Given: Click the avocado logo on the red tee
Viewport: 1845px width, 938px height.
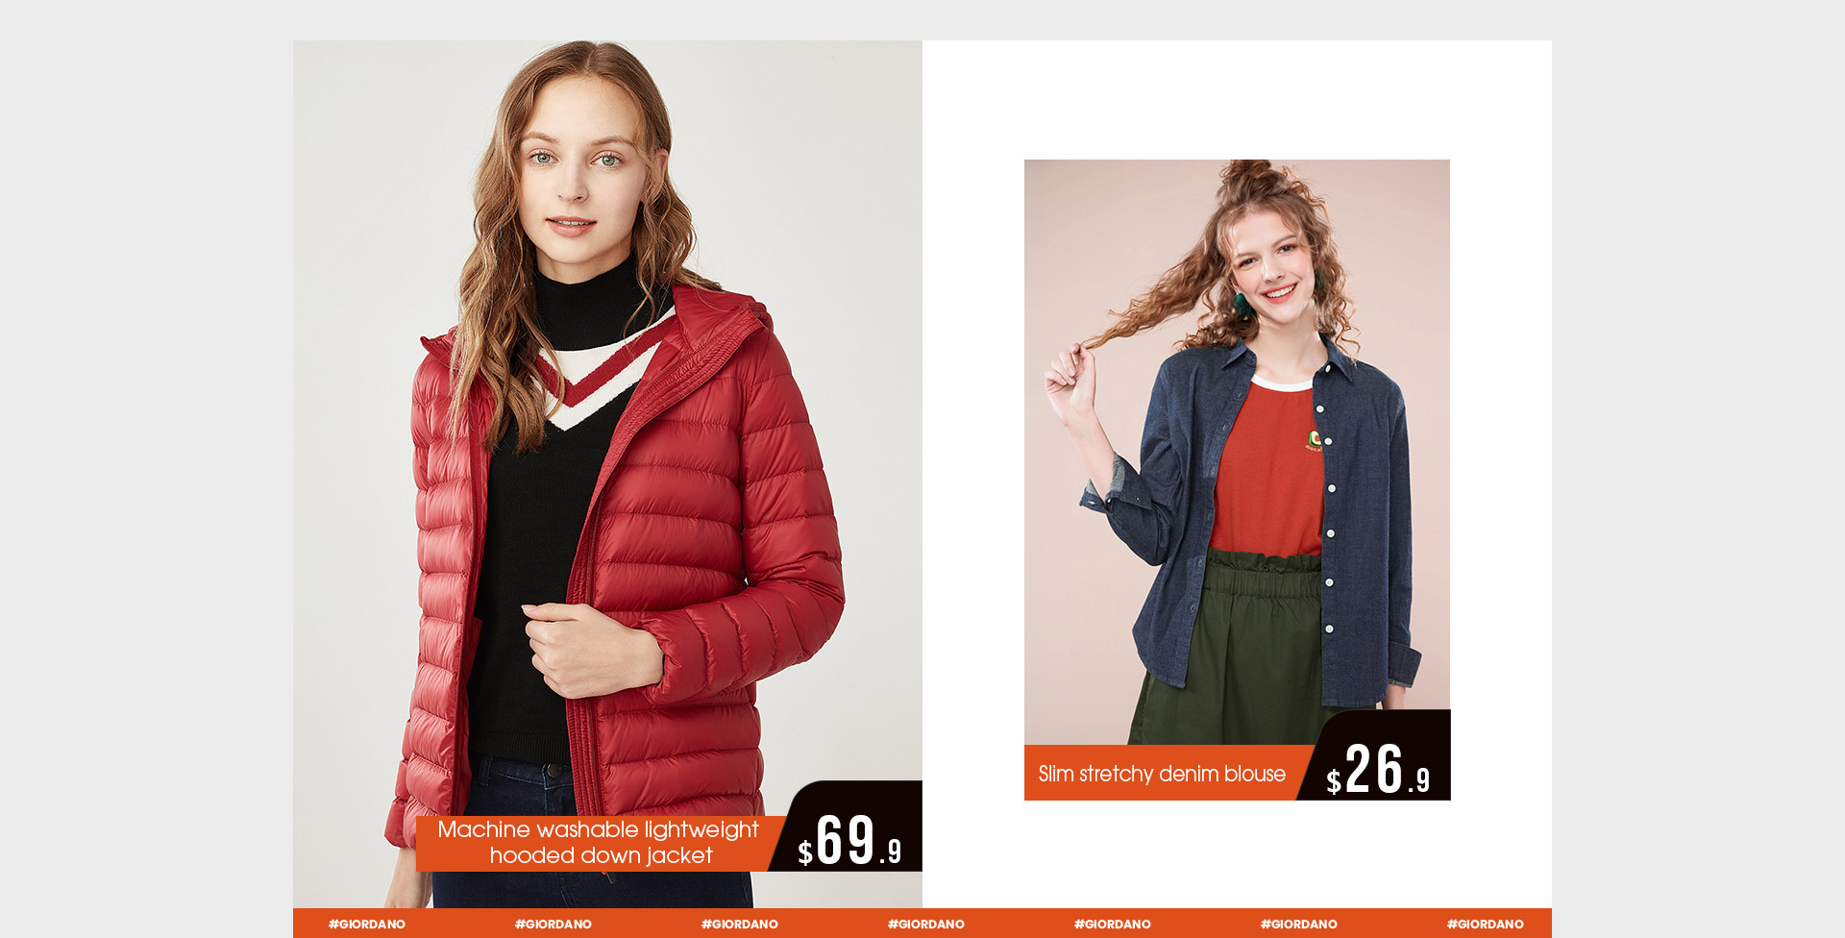Looking at the screenshot, I should (1314, 440).
